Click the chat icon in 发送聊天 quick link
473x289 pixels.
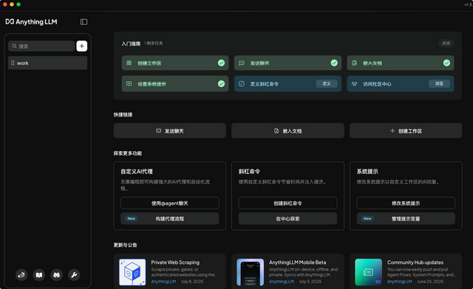pos(158,130)
